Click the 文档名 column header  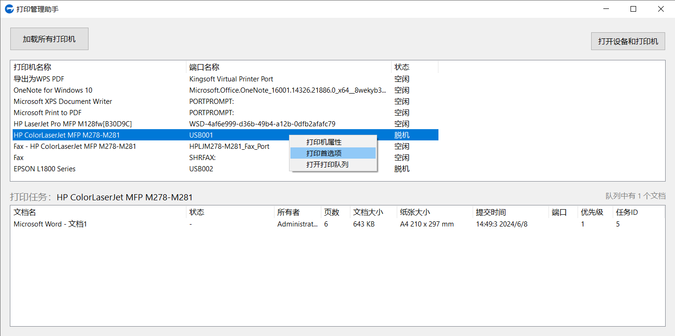(x=98, y=212)
